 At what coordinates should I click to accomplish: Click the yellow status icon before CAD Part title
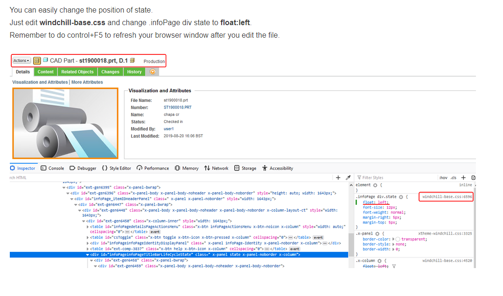coord(37,61)
